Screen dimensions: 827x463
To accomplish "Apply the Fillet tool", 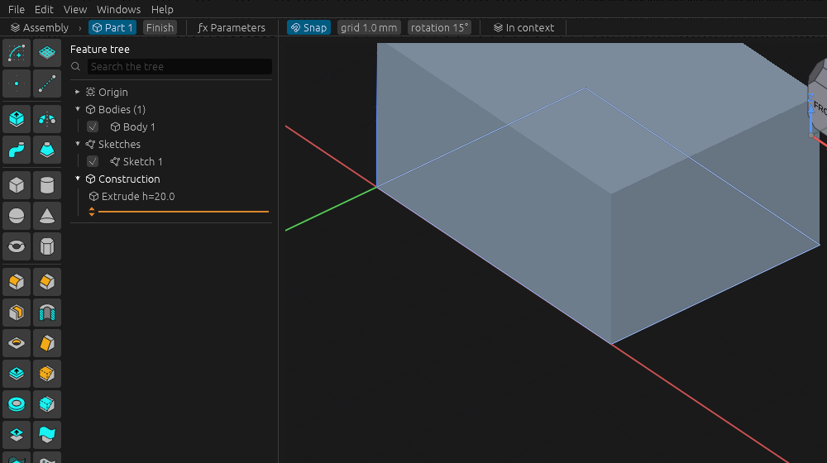I will 17,282.
